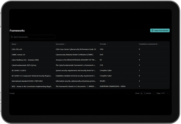
Task: Go to previous page arrow
Action: point(154,93)
